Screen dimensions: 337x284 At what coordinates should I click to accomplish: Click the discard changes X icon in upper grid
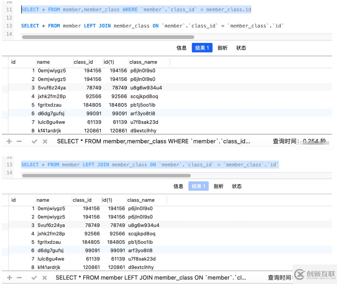click(45, 142)
